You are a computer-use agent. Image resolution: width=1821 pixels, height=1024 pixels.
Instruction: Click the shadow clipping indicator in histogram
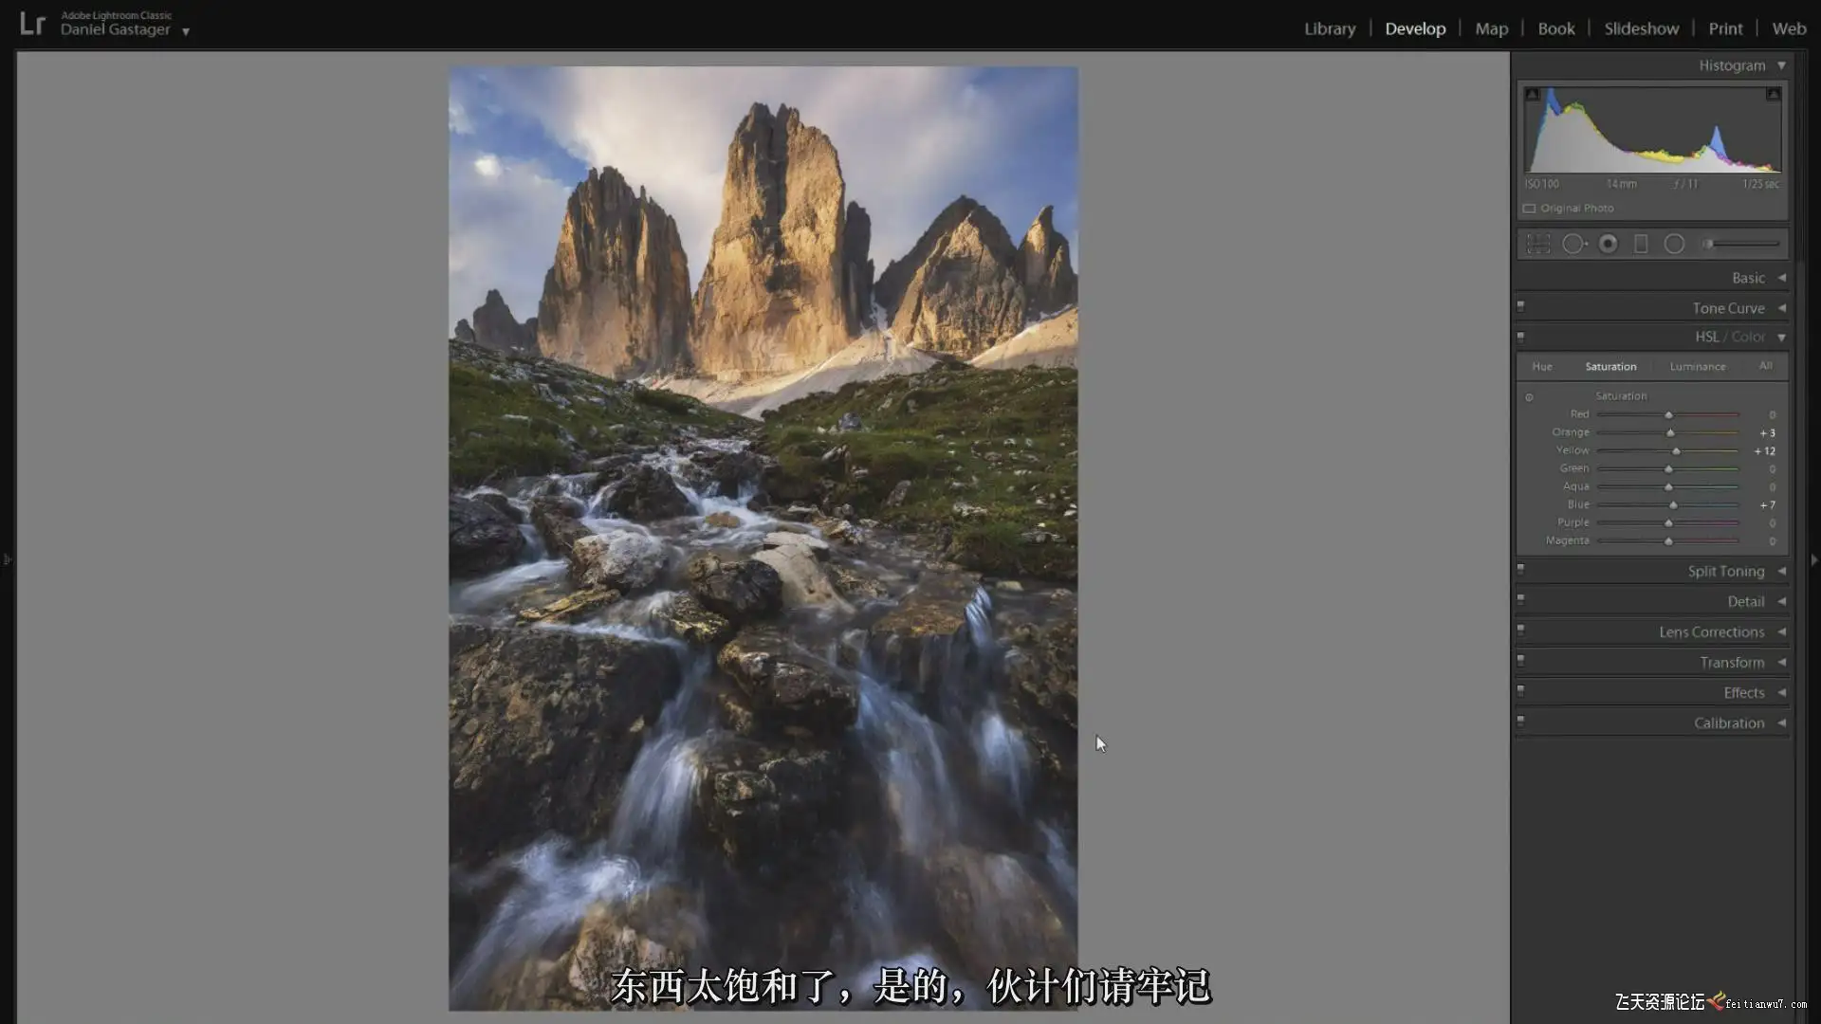click(1532, 94)
